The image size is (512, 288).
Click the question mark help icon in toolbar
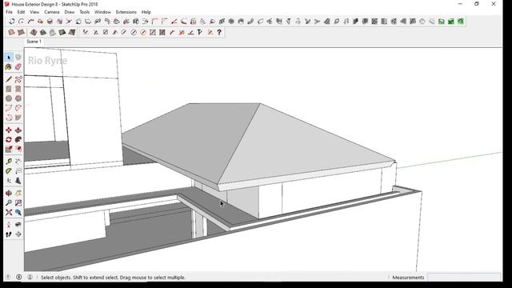coord(219,32)
